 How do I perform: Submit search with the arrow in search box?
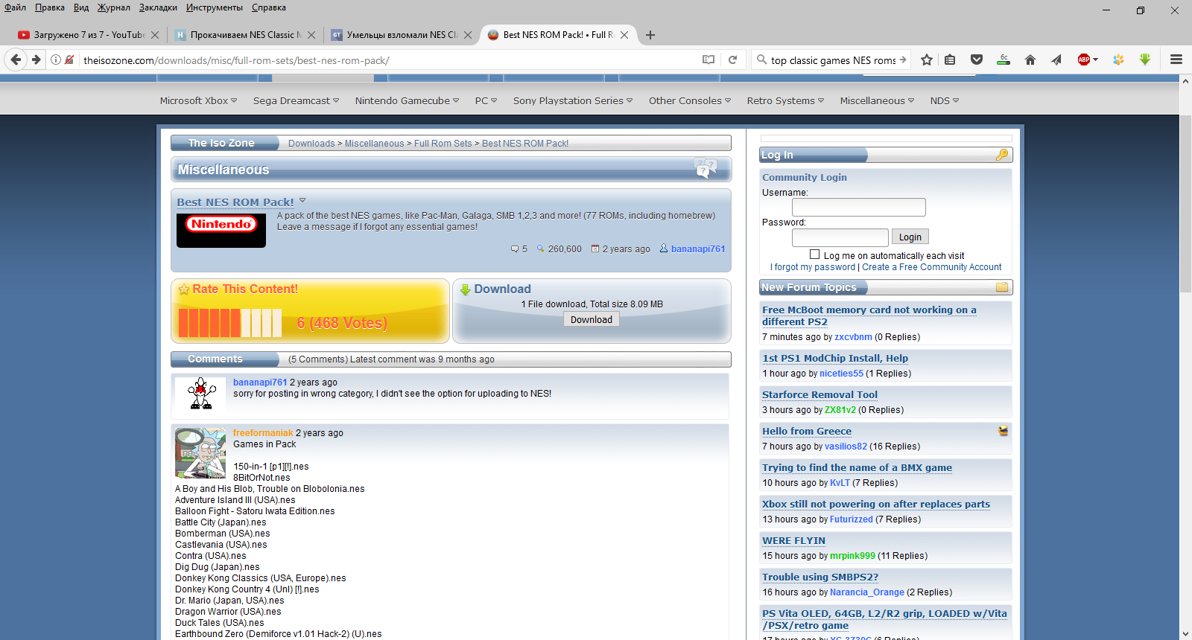coord(903,60)
